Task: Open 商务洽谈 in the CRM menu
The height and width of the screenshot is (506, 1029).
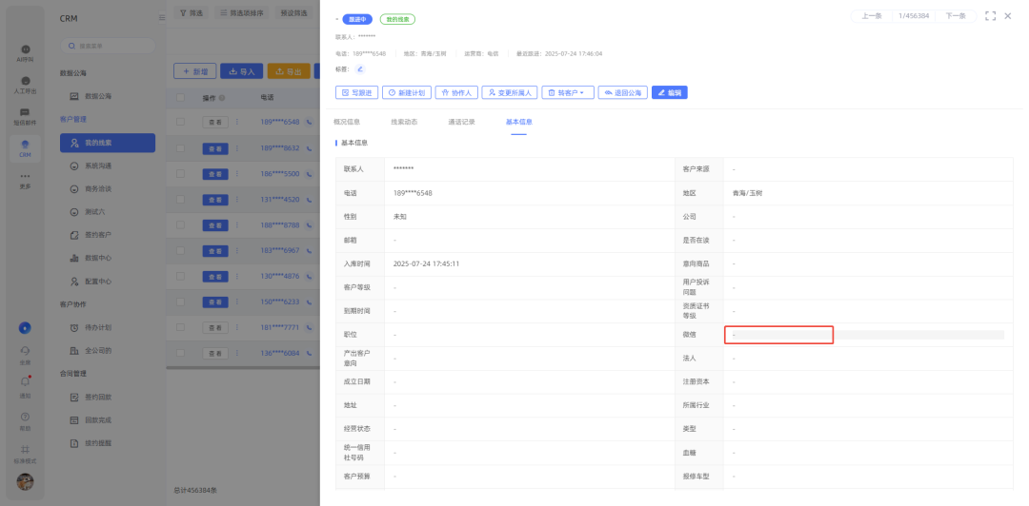Action: pos(108,188)
